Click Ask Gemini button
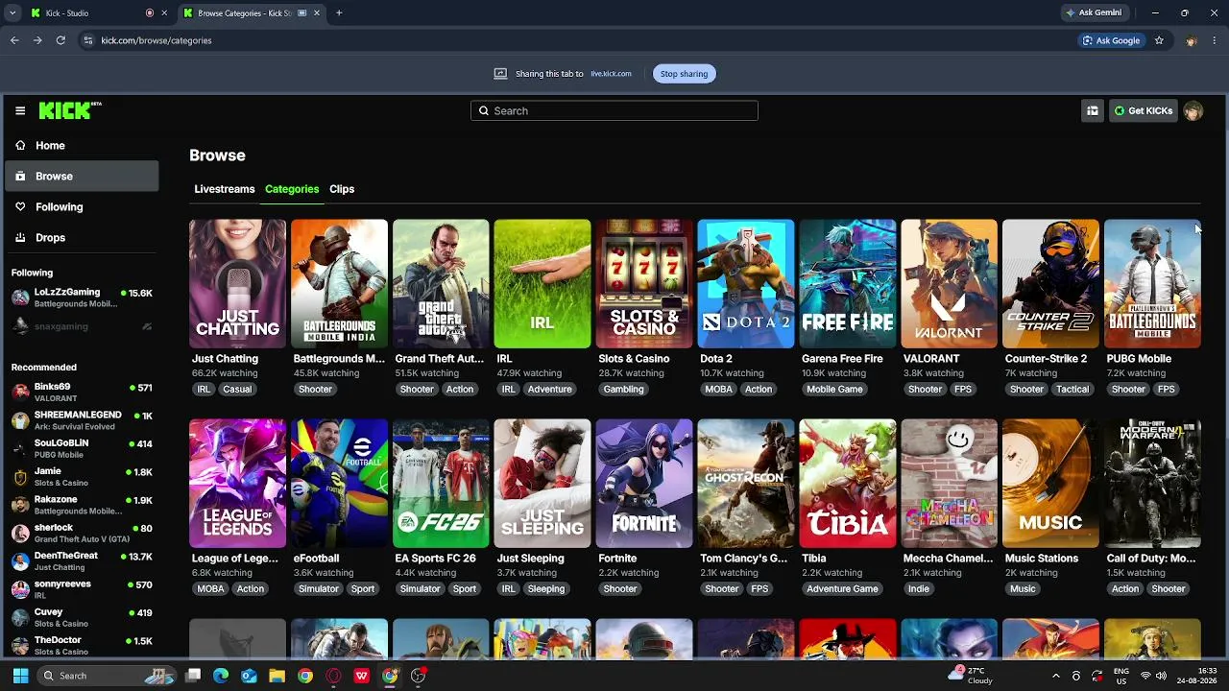 [1093, 13]
